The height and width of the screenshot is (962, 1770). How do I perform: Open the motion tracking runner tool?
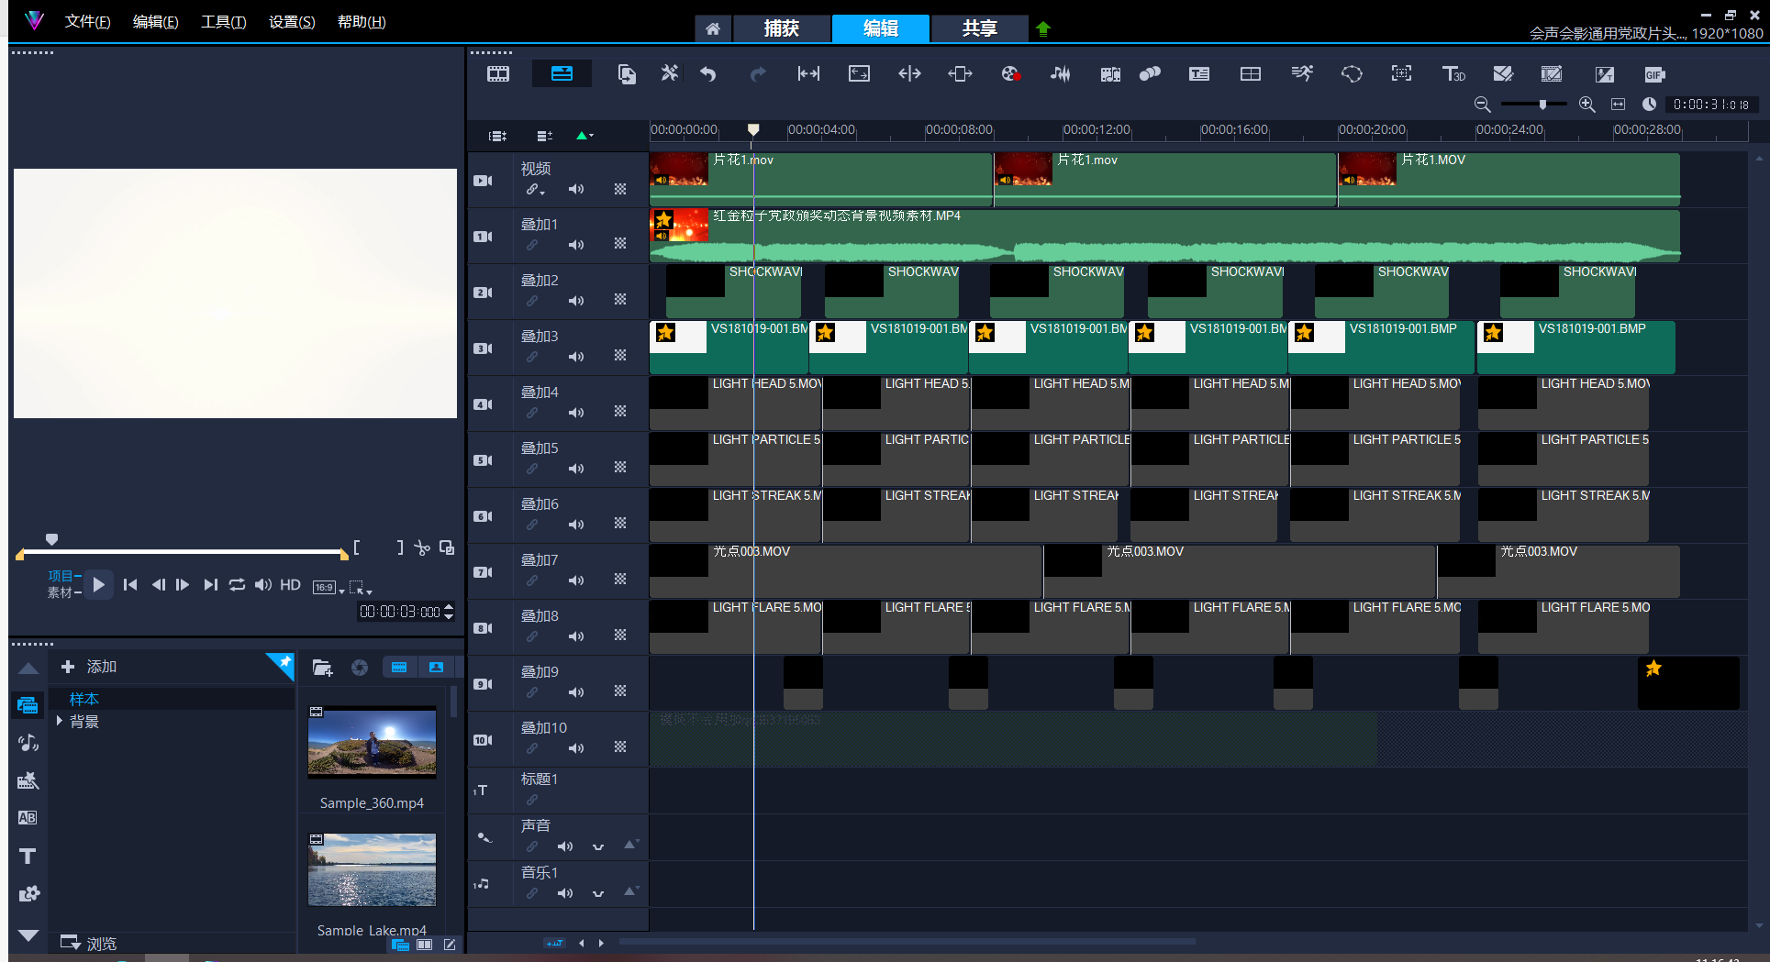point(1302,74)
